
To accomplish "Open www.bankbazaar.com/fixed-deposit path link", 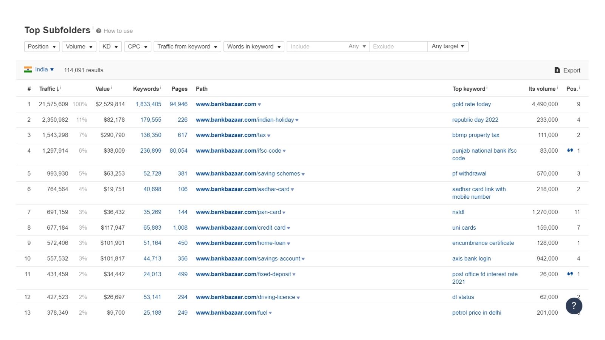I will click(x=244, y=274).
